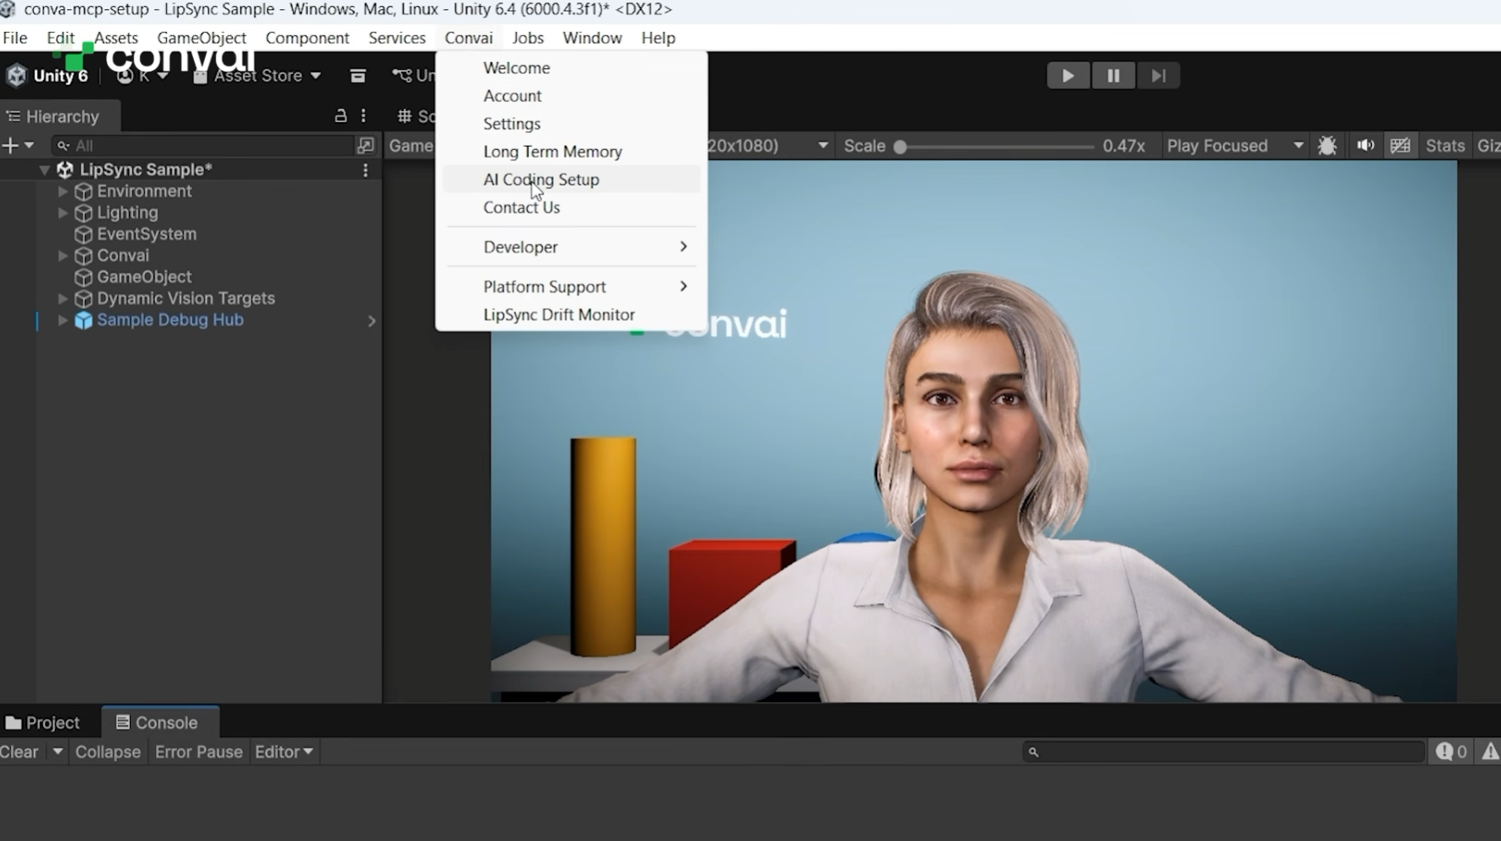
Task: Click the Play button in the toolbar
Action: [x=1068, y=76]
